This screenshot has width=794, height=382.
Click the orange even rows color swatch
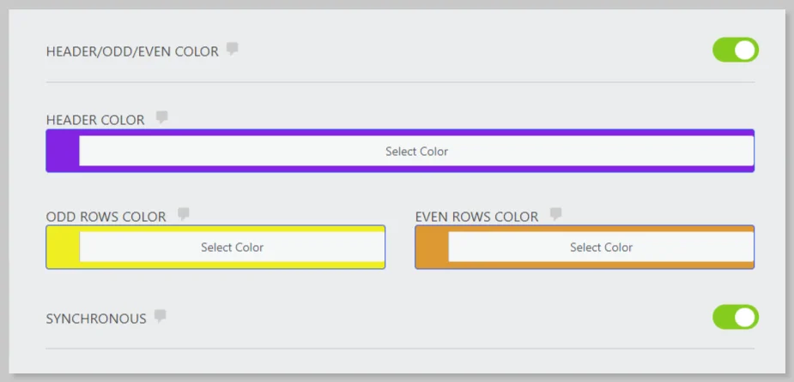point(432,248)
